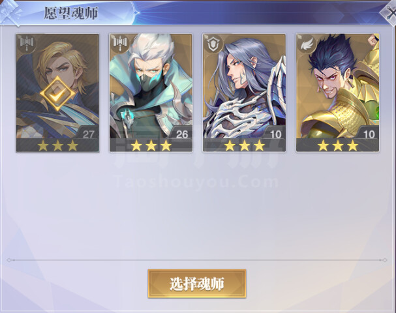Screen dimensions: 396x313
Task: Click the level 26 badge on second card
Action: (x=182, y=134)
